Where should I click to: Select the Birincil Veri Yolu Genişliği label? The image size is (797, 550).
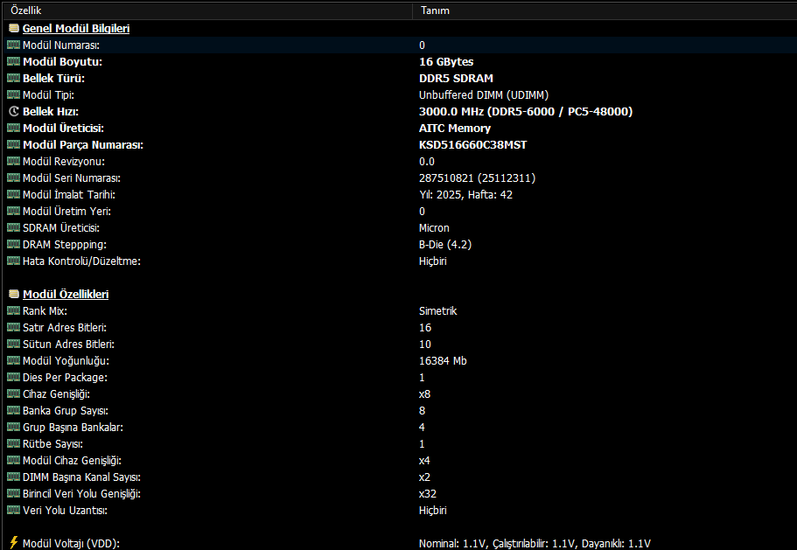pyautogui.click(x=81, y=494)
